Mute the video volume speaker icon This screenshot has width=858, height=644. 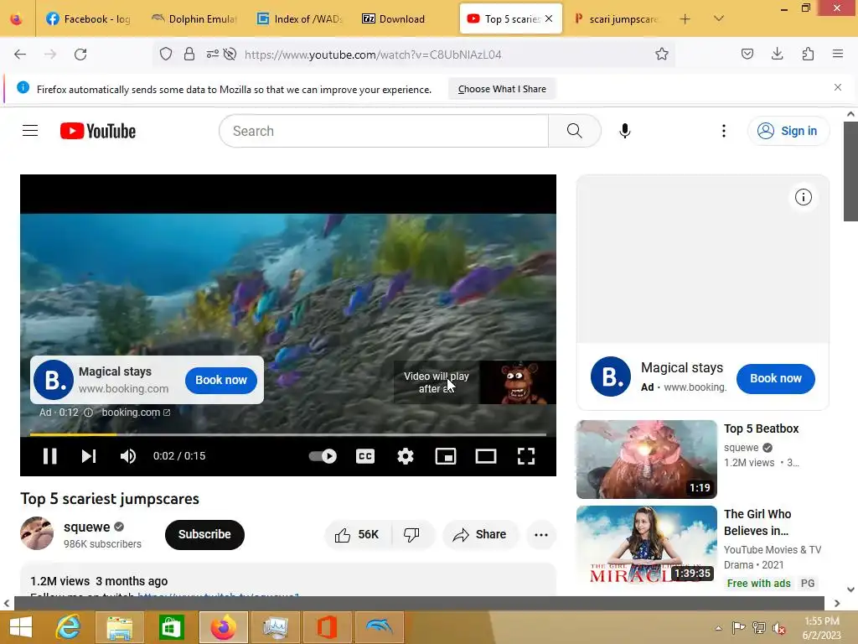(128, 456)
